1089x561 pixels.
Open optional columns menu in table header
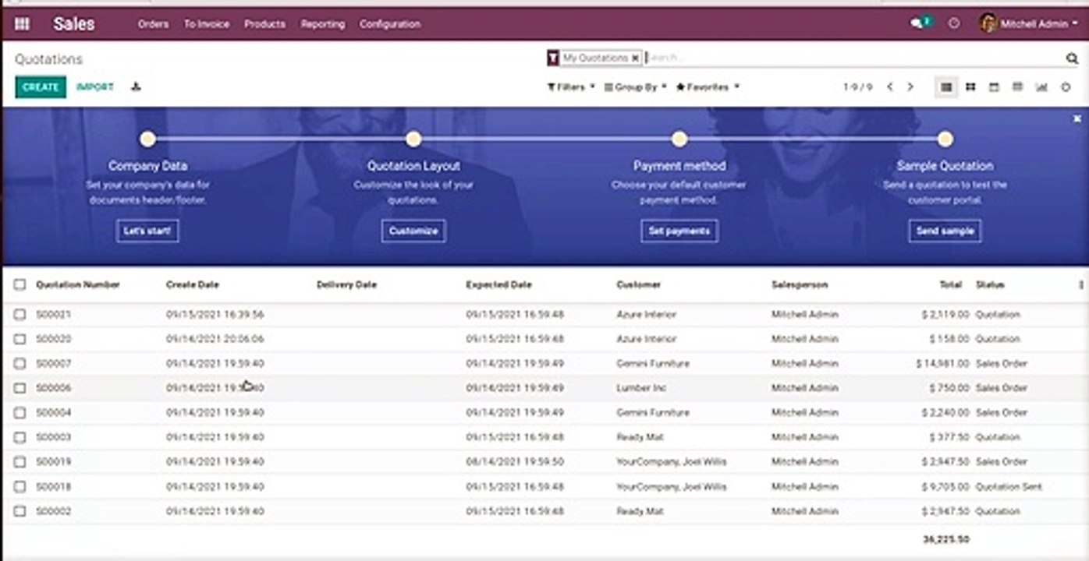coord(1081,284)
